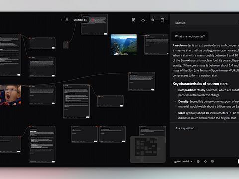Click the round icon right of the sparkle
This screenshot has width=239, height=179.
click(212, 161)
